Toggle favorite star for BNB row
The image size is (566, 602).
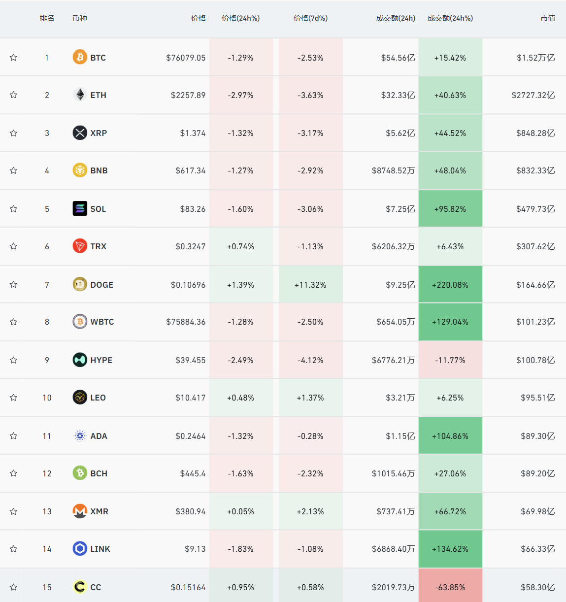(x=13, y=170)
